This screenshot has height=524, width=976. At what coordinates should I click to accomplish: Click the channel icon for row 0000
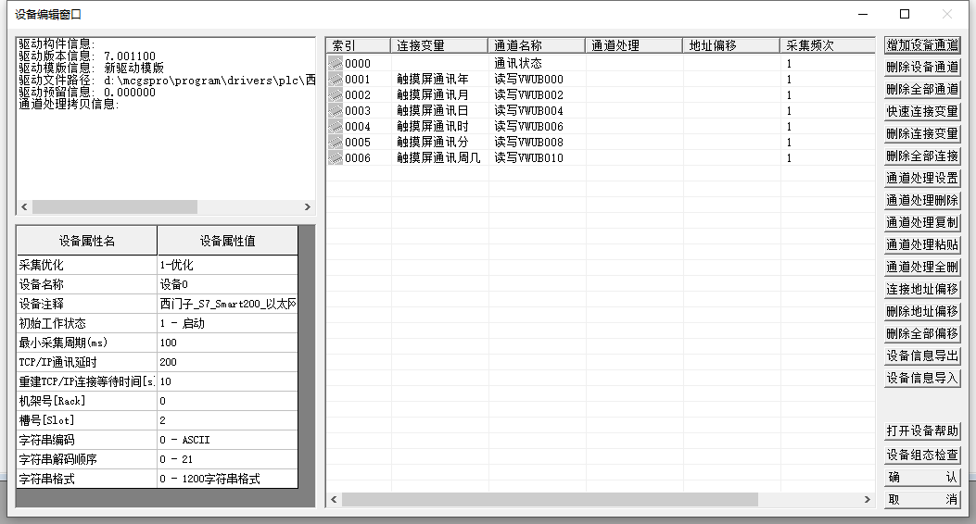pos(336,63)
